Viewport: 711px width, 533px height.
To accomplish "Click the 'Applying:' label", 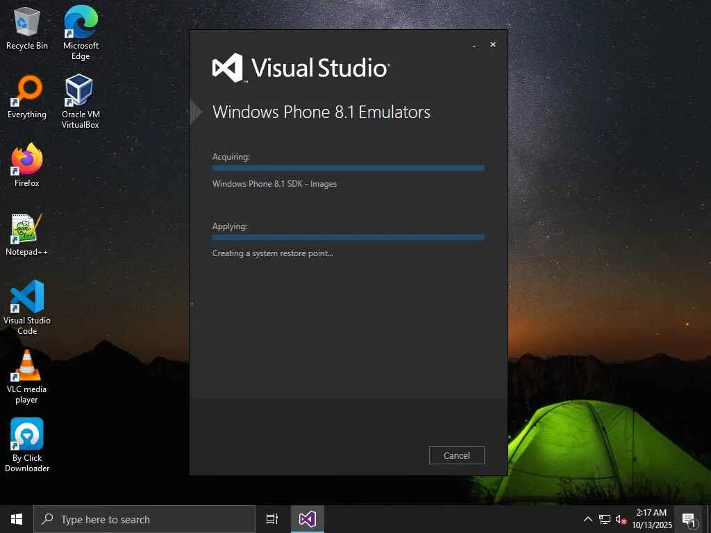I will [x=229, y=226].
